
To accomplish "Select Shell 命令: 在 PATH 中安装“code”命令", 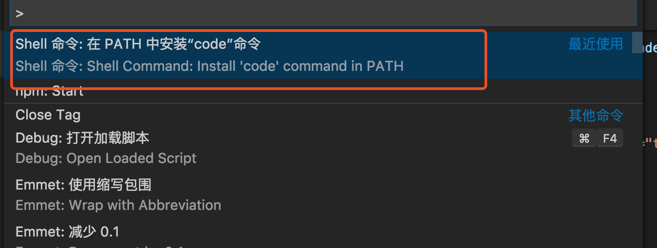I will [x=138, y=44].
